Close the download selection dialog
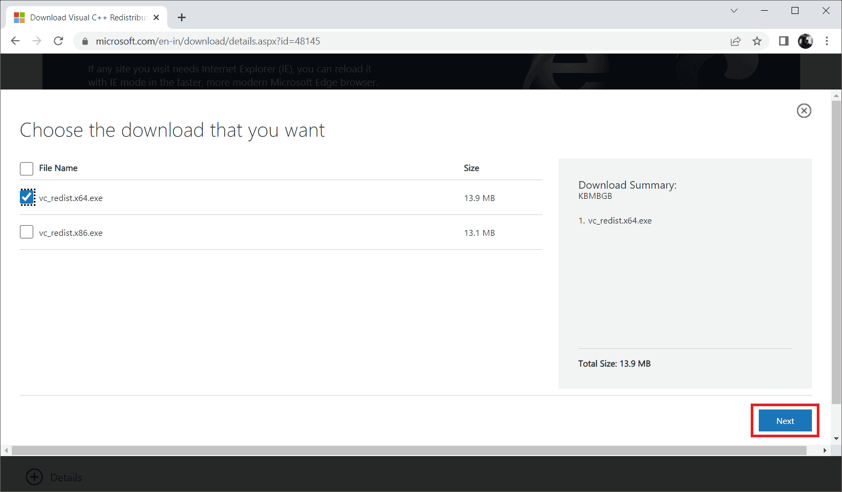Image resolution: width=842 pixels, height=492 pixels. coord(803,111)
